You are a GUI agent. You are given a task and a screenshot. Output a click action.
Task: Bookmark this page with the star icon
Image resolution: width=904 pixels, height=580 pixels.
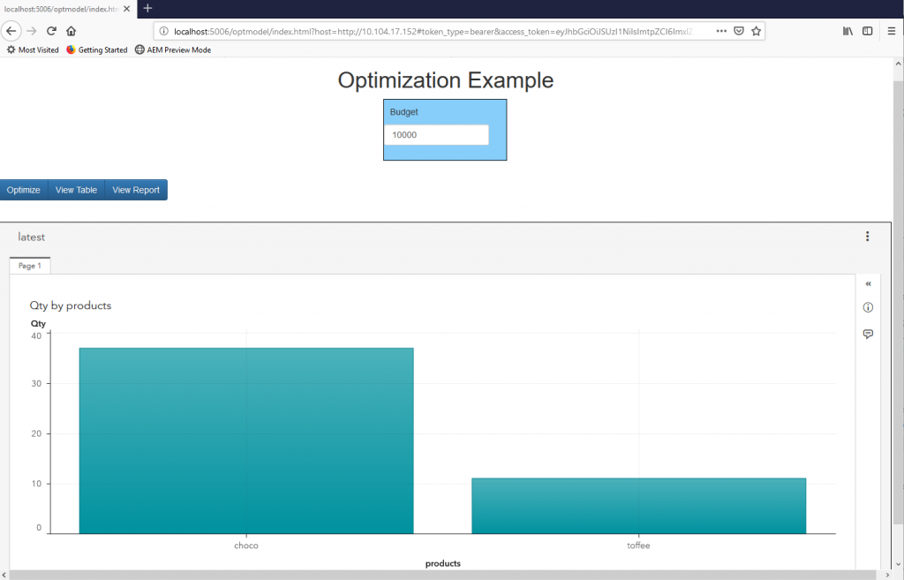(x=756, y=31)
